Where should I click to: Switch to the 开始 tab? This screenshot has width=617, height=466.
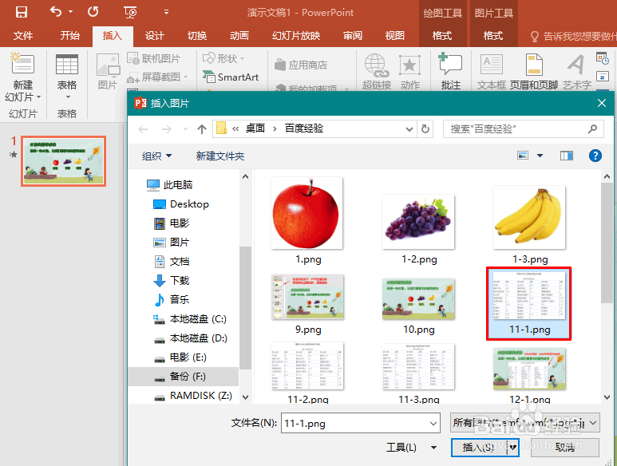click(70, 36)
